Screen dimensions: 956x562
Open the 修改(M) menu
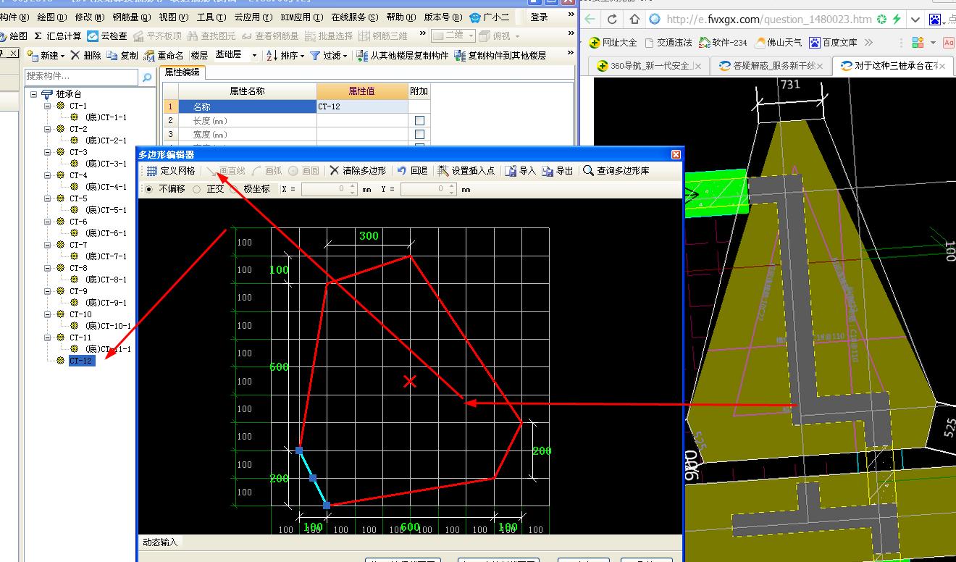[x=89, y=17]
